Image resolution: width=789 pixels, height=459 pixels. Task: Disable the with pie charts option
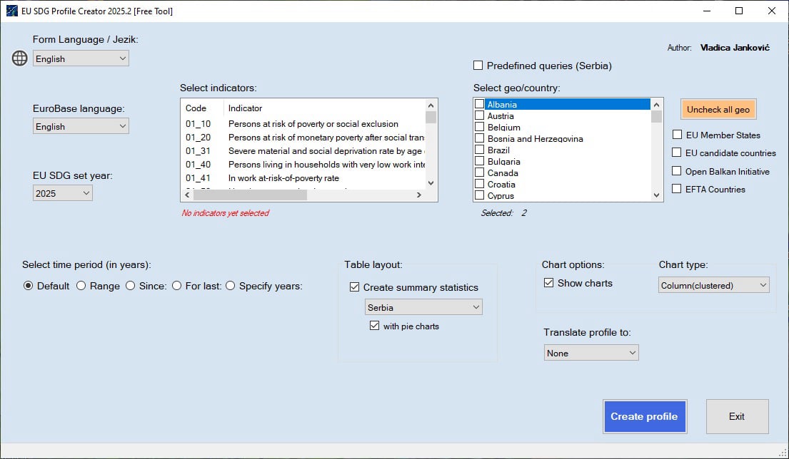pyautogui.click(x=375, y=325)
